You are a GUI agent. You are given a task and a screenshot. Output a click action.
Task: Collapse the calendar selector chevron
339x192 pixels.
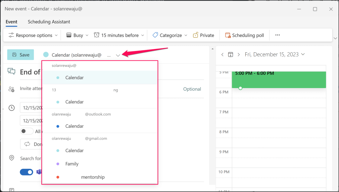pyautogui.click(x=118, y=55)
